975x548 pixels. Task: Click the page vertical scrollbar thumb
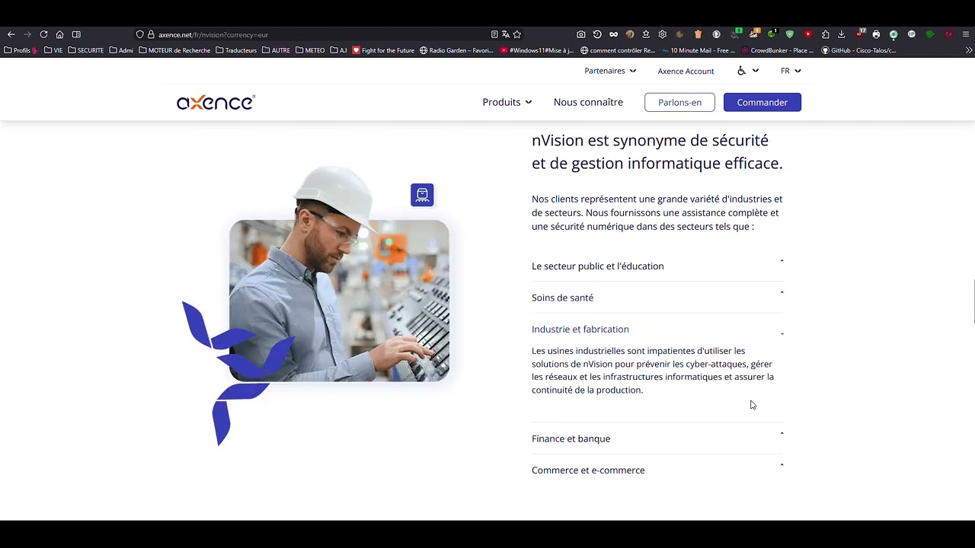tap(973, 301)
